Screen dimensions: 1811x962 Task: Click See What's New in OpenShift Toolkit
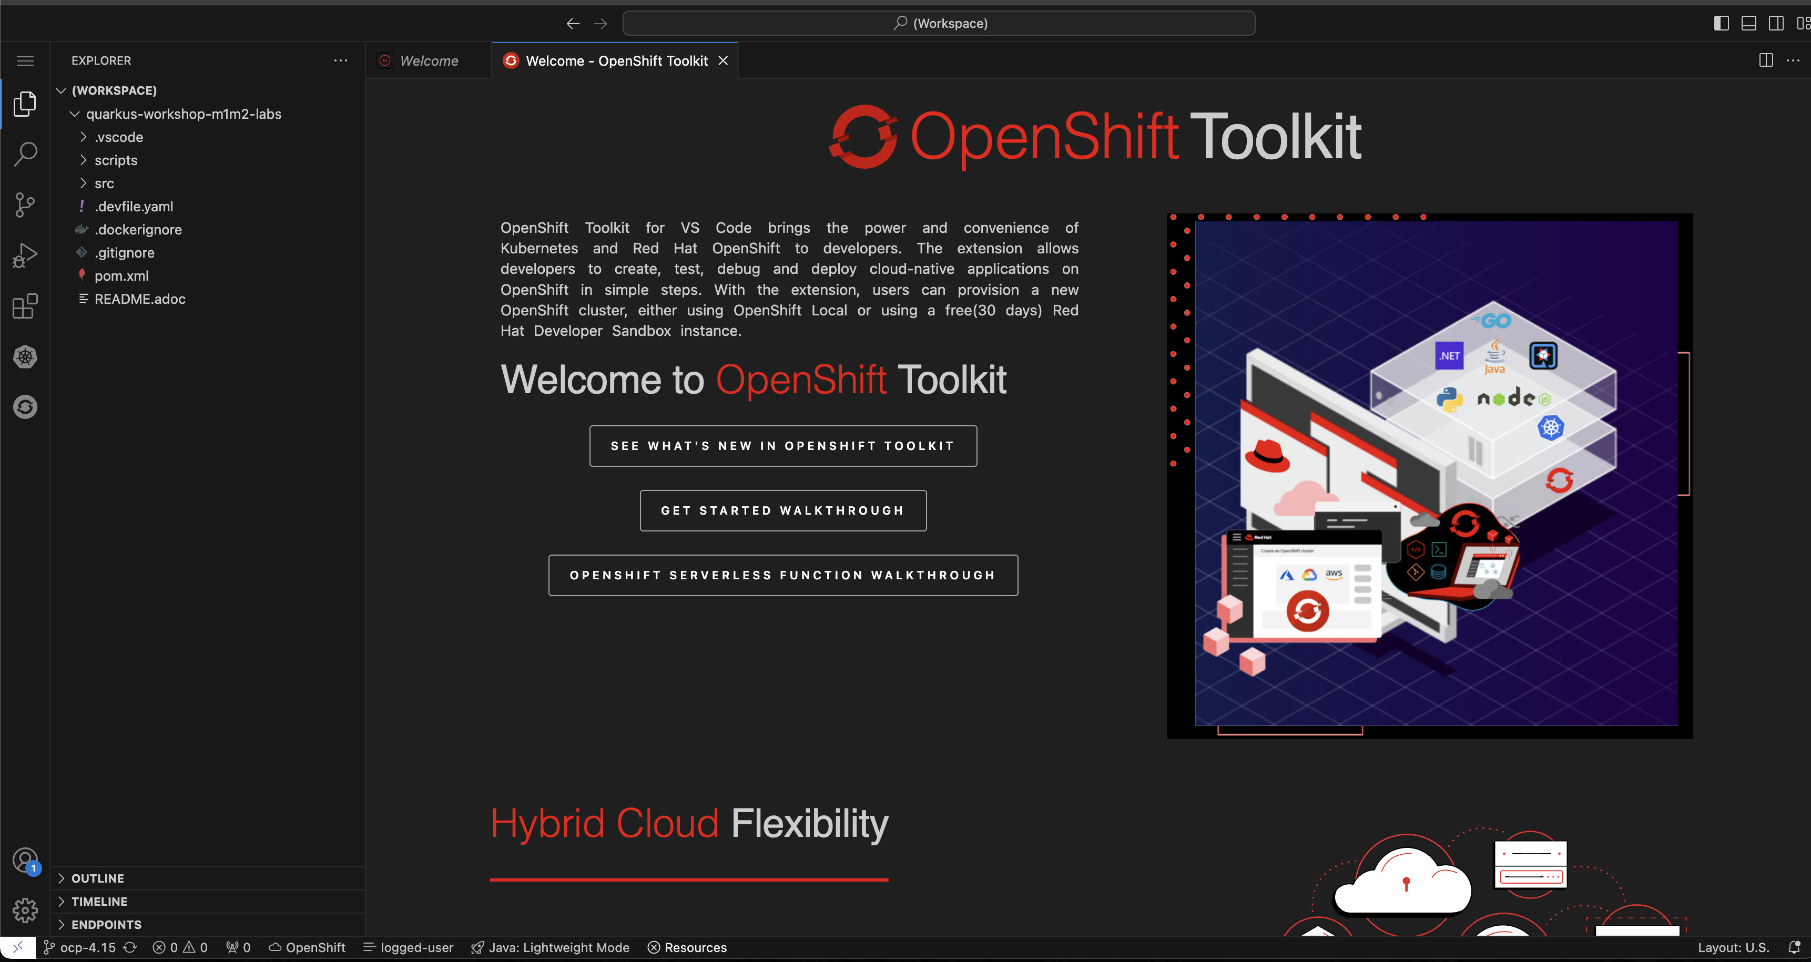[782, 445]
